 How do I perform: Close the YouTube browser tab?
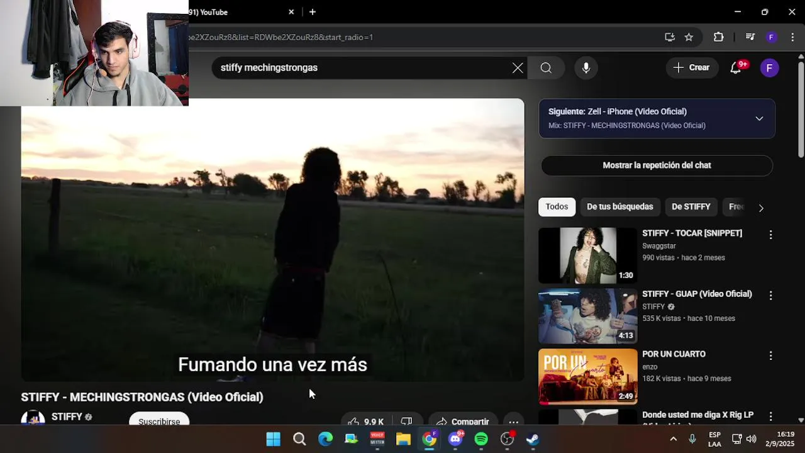tap(291, 12)
